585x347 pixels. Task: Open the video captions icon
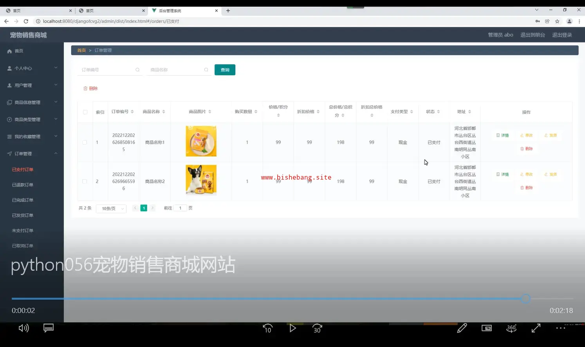point(49,328)
